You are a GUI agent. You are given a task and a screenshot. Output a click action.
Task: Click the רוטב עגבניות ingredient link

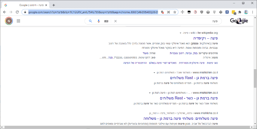[x=177, y=53]
